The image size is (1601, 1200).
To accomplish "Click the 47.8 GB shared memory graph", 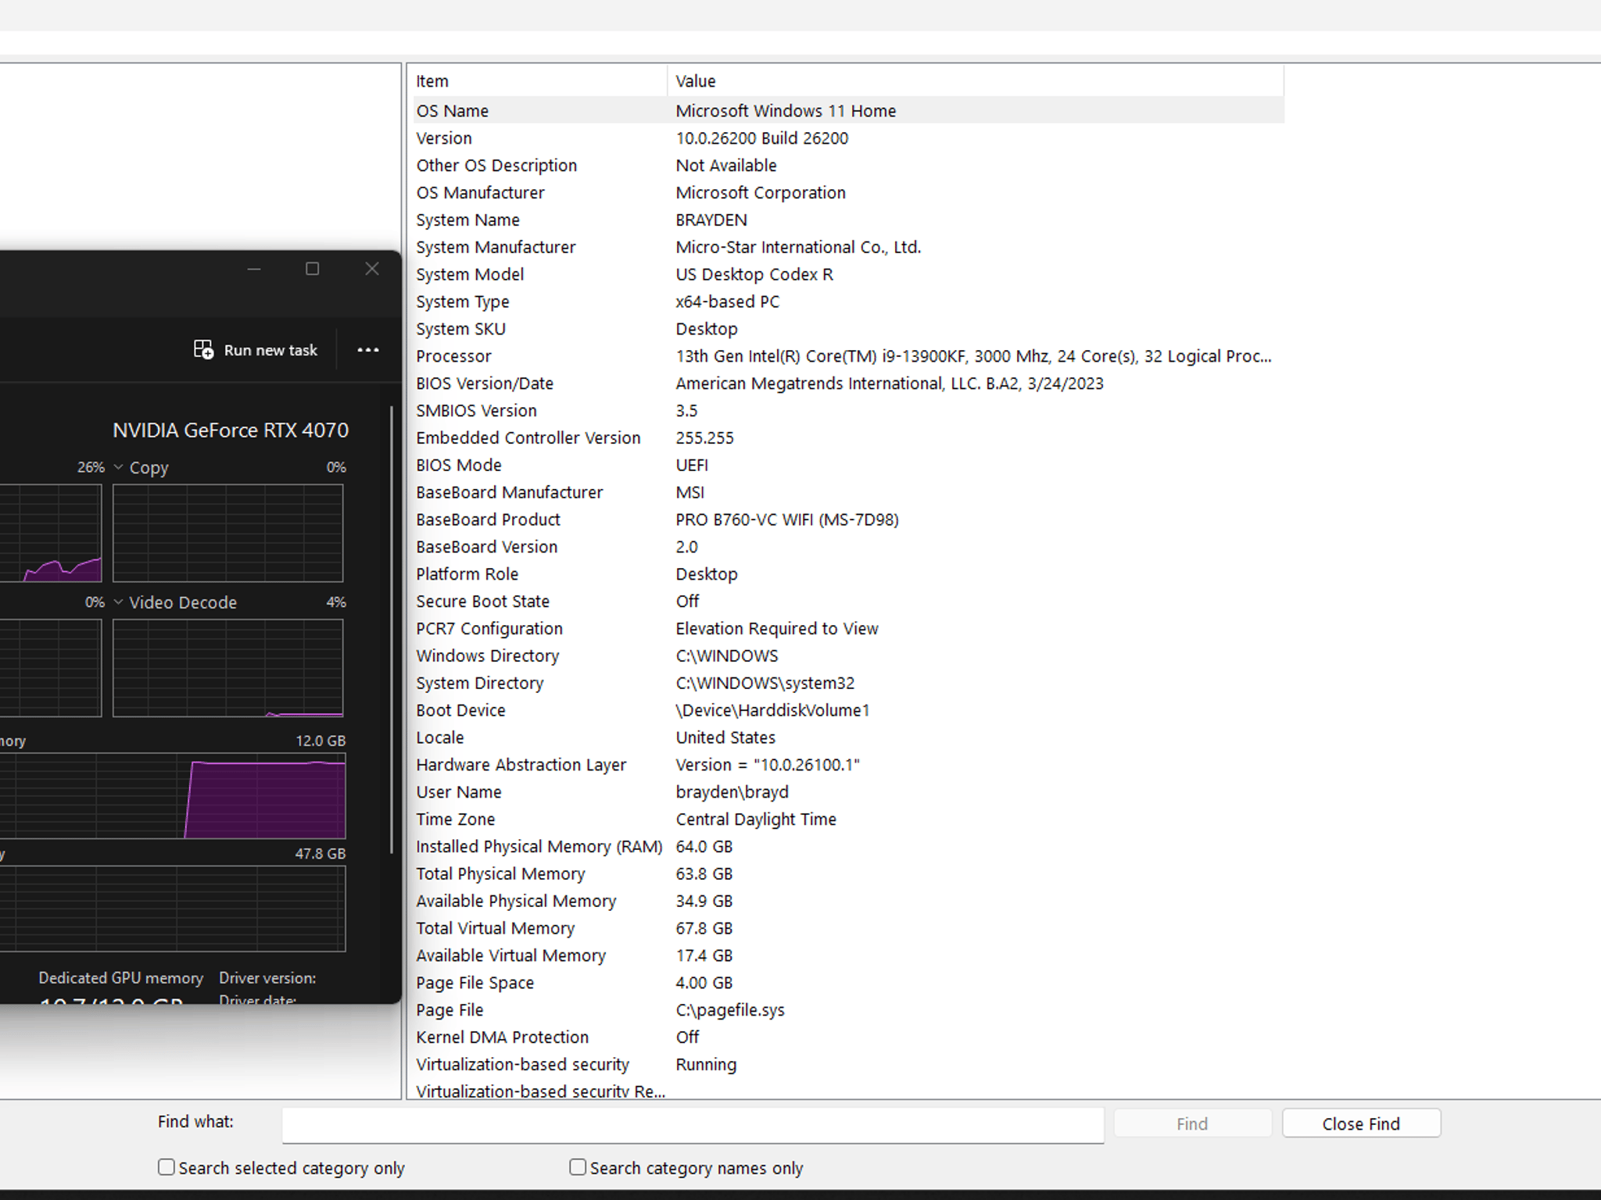I will 173,909.
